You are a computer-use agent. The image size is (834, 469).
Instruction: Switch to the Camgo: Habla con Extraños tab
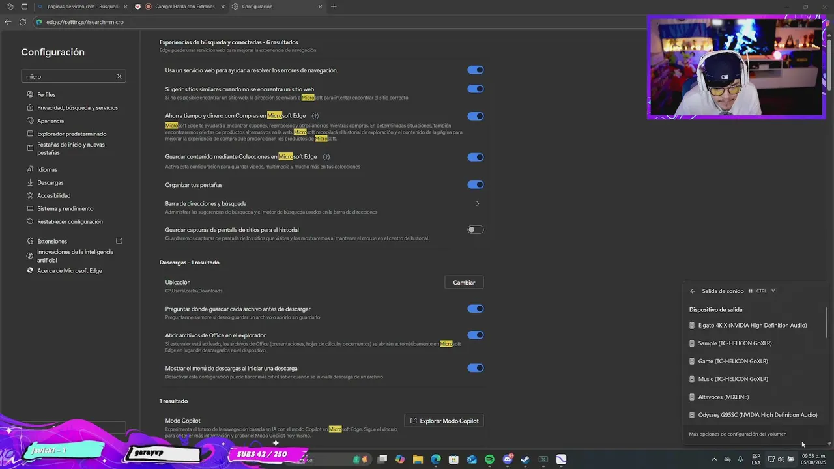(180, 7)
